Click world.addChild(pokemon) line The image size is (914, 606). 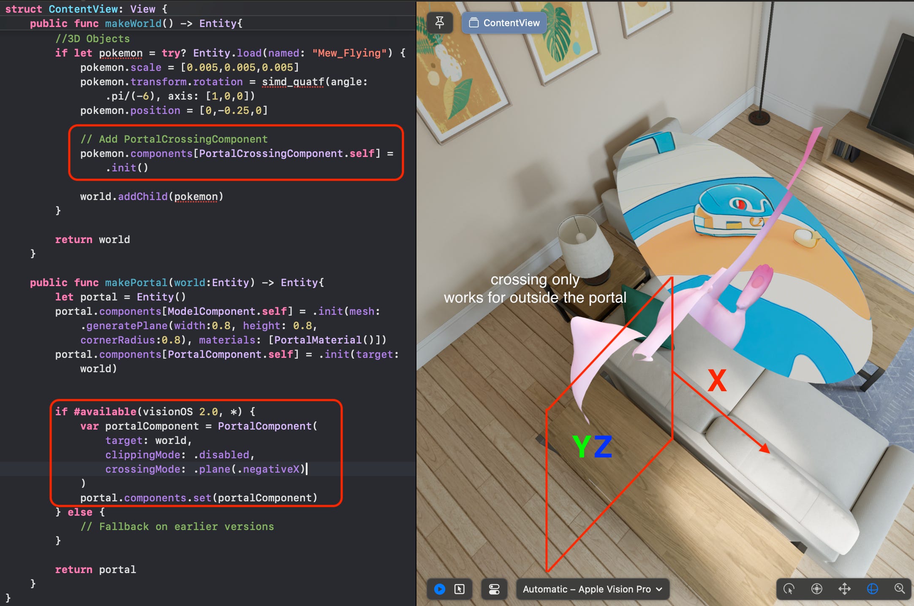[x=152, y=197]
